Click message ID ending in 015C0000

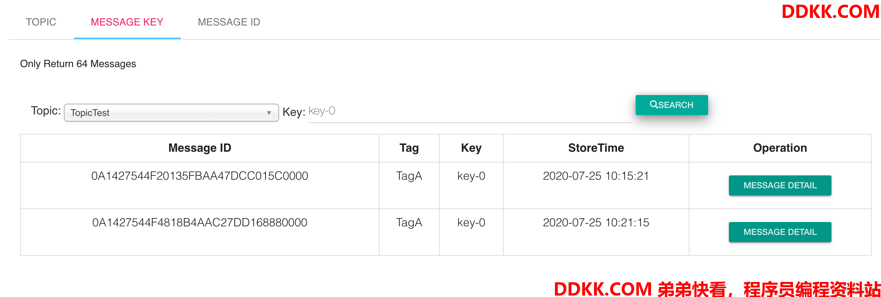click(199, 176)
